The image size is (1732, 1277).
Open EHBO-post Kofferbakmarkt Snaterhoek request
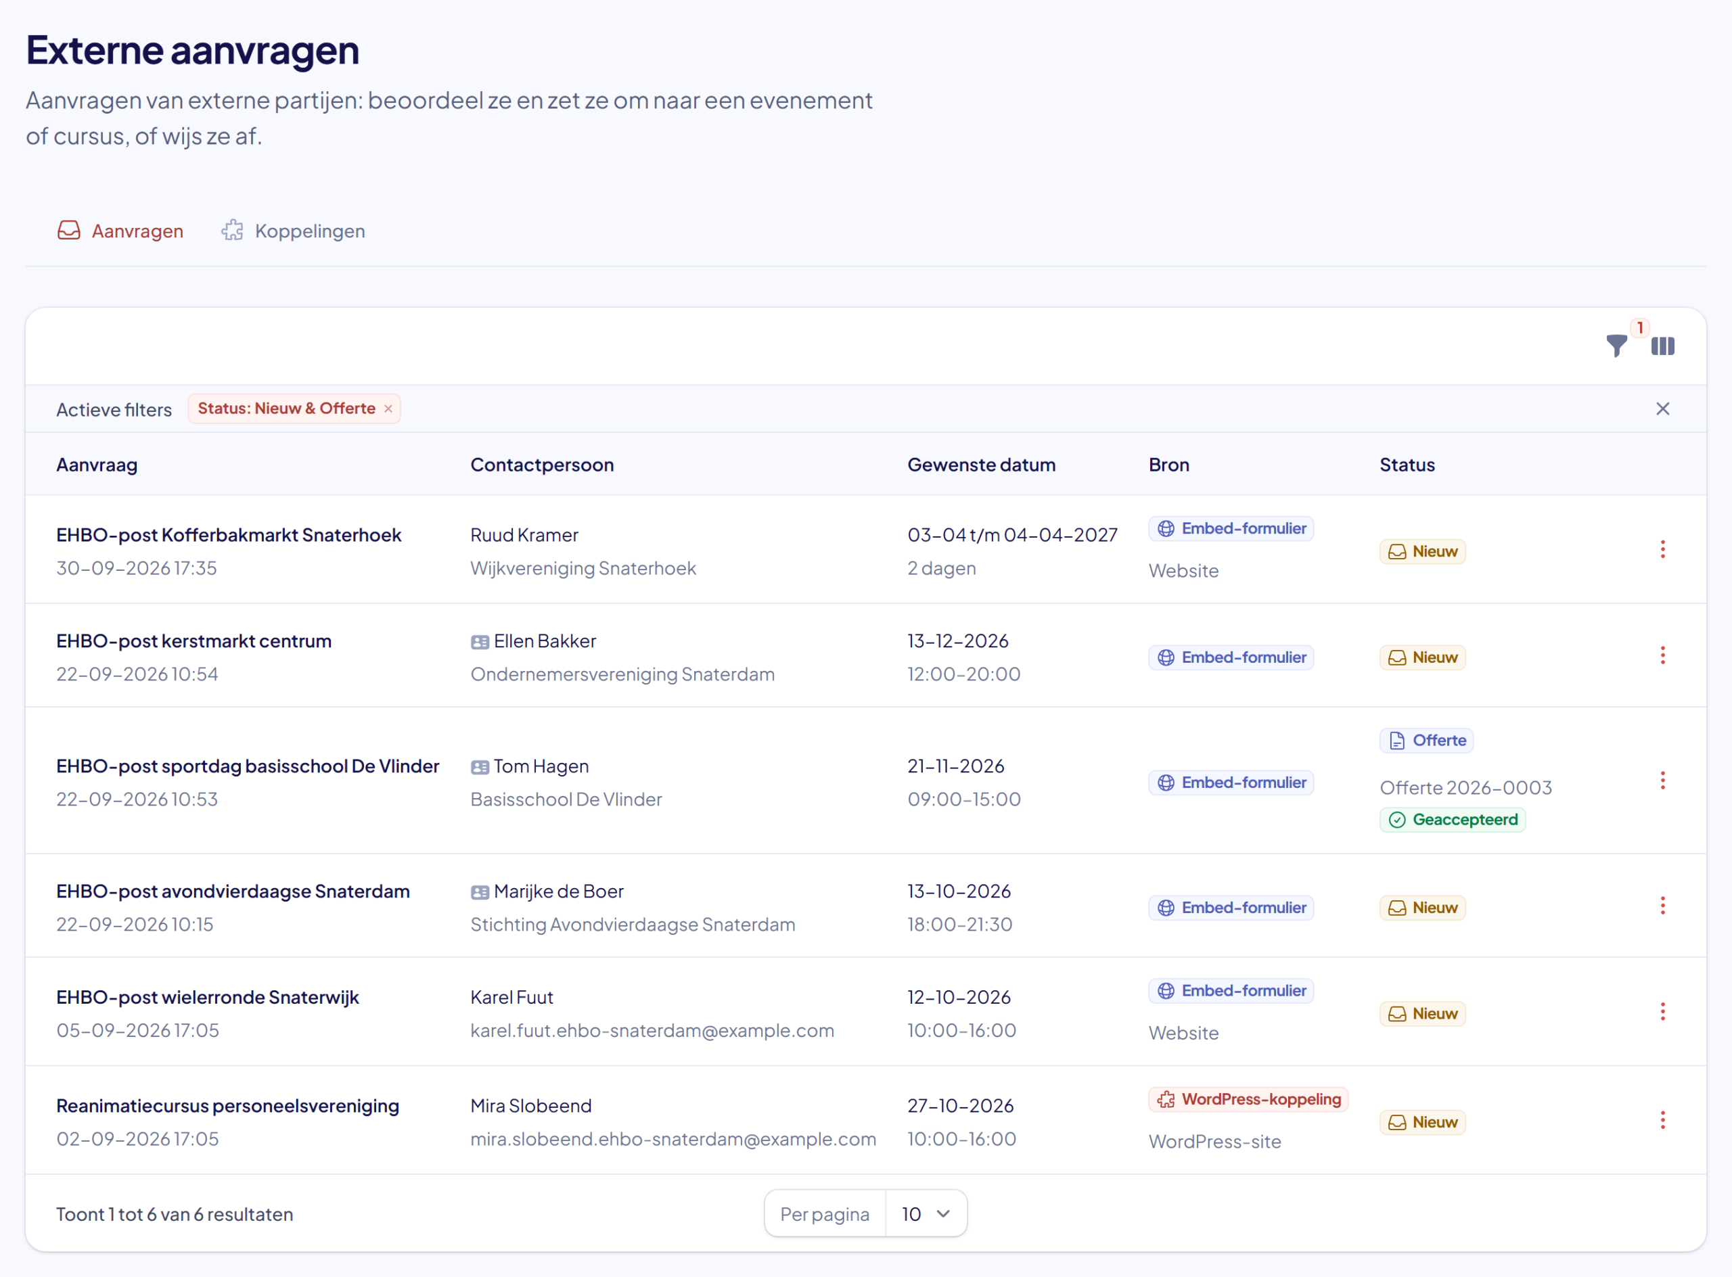[229, 535]
